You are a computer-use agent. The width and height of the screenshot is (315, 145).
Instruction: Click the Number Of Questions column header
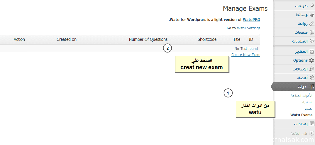click(x=148, y=39)
